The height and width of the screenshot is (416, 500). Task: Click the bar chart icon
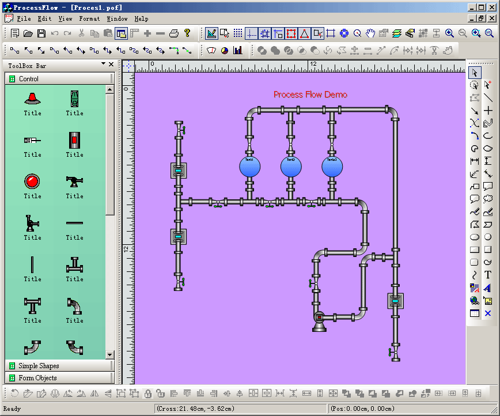237,50
